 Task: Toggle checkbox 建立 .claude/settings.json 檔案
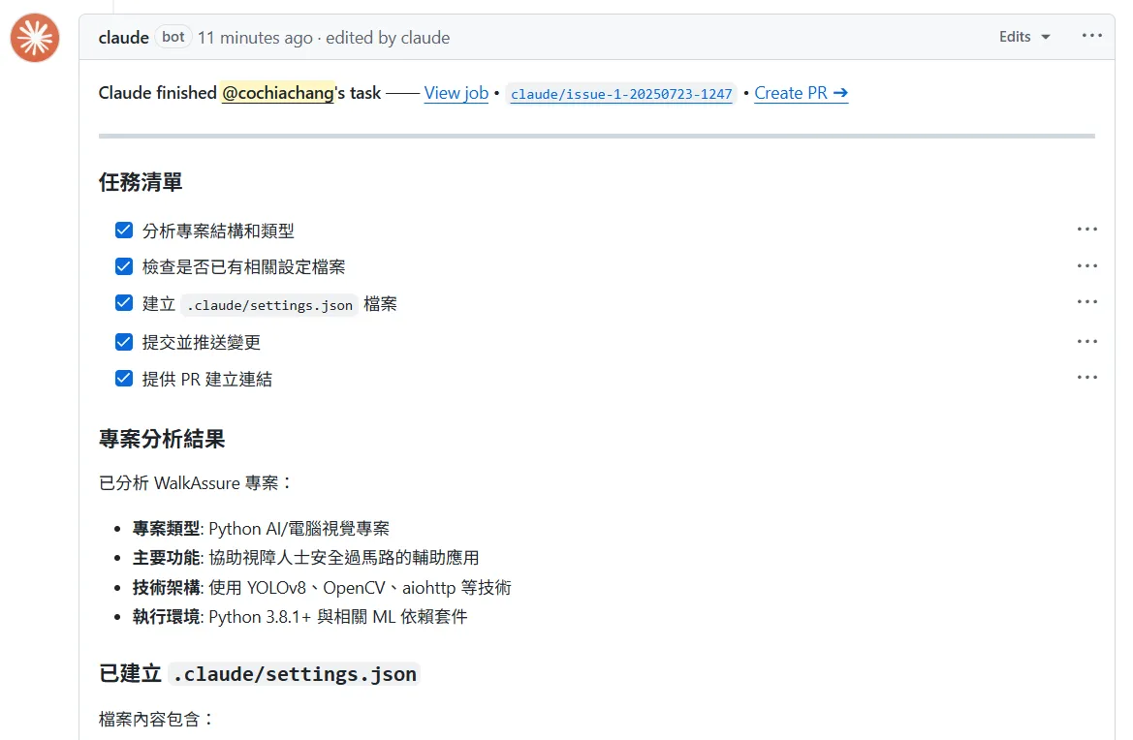tap(123, 302)
